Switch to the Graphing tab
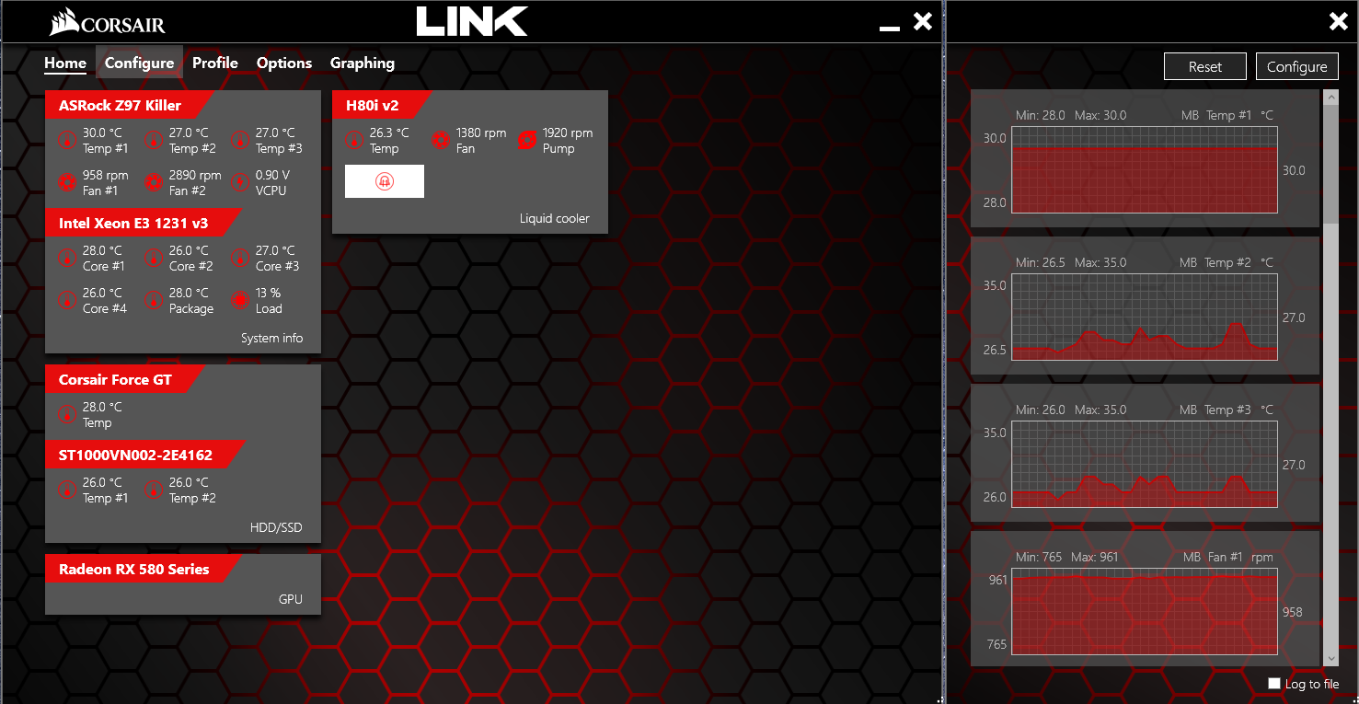This screenshot has height=704, width=1359. click(363, 63)
